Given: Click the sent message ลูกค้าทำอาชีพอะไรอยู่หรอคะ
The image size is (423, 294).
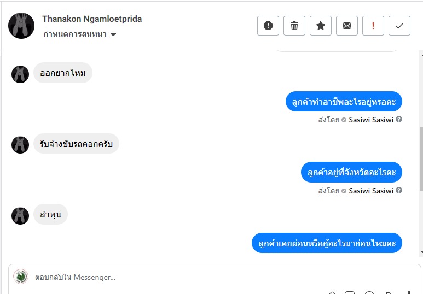Looking at the screenshot, I should [344, 102].
